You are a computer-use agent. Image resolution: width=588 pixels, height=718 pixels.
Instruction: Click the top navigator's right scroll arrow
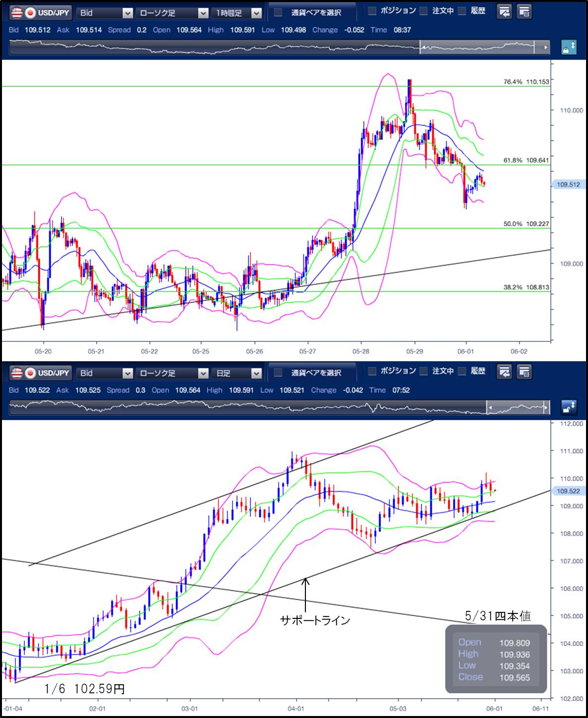pos(546,48)
